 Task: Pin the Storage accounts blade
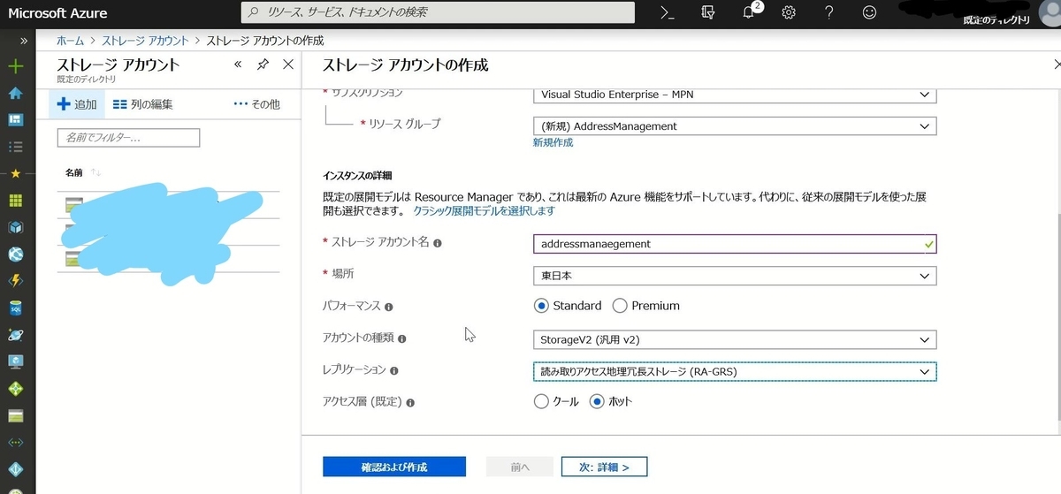(x=263, y=65)
